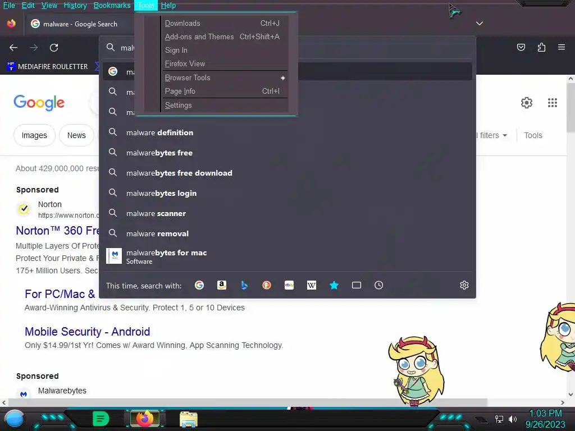The width and height of the screenshot is (575, 431).
Task: Open the Google apps grid
Action: click(x=553, y=103)
